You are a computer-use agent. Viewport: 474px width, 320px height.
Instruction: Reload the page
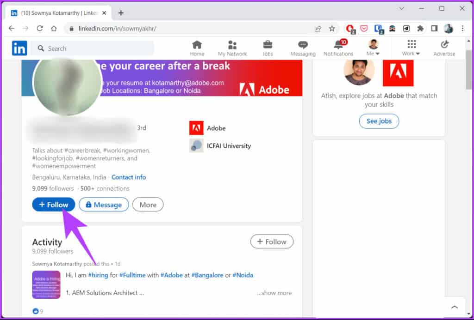pos(40,28)
